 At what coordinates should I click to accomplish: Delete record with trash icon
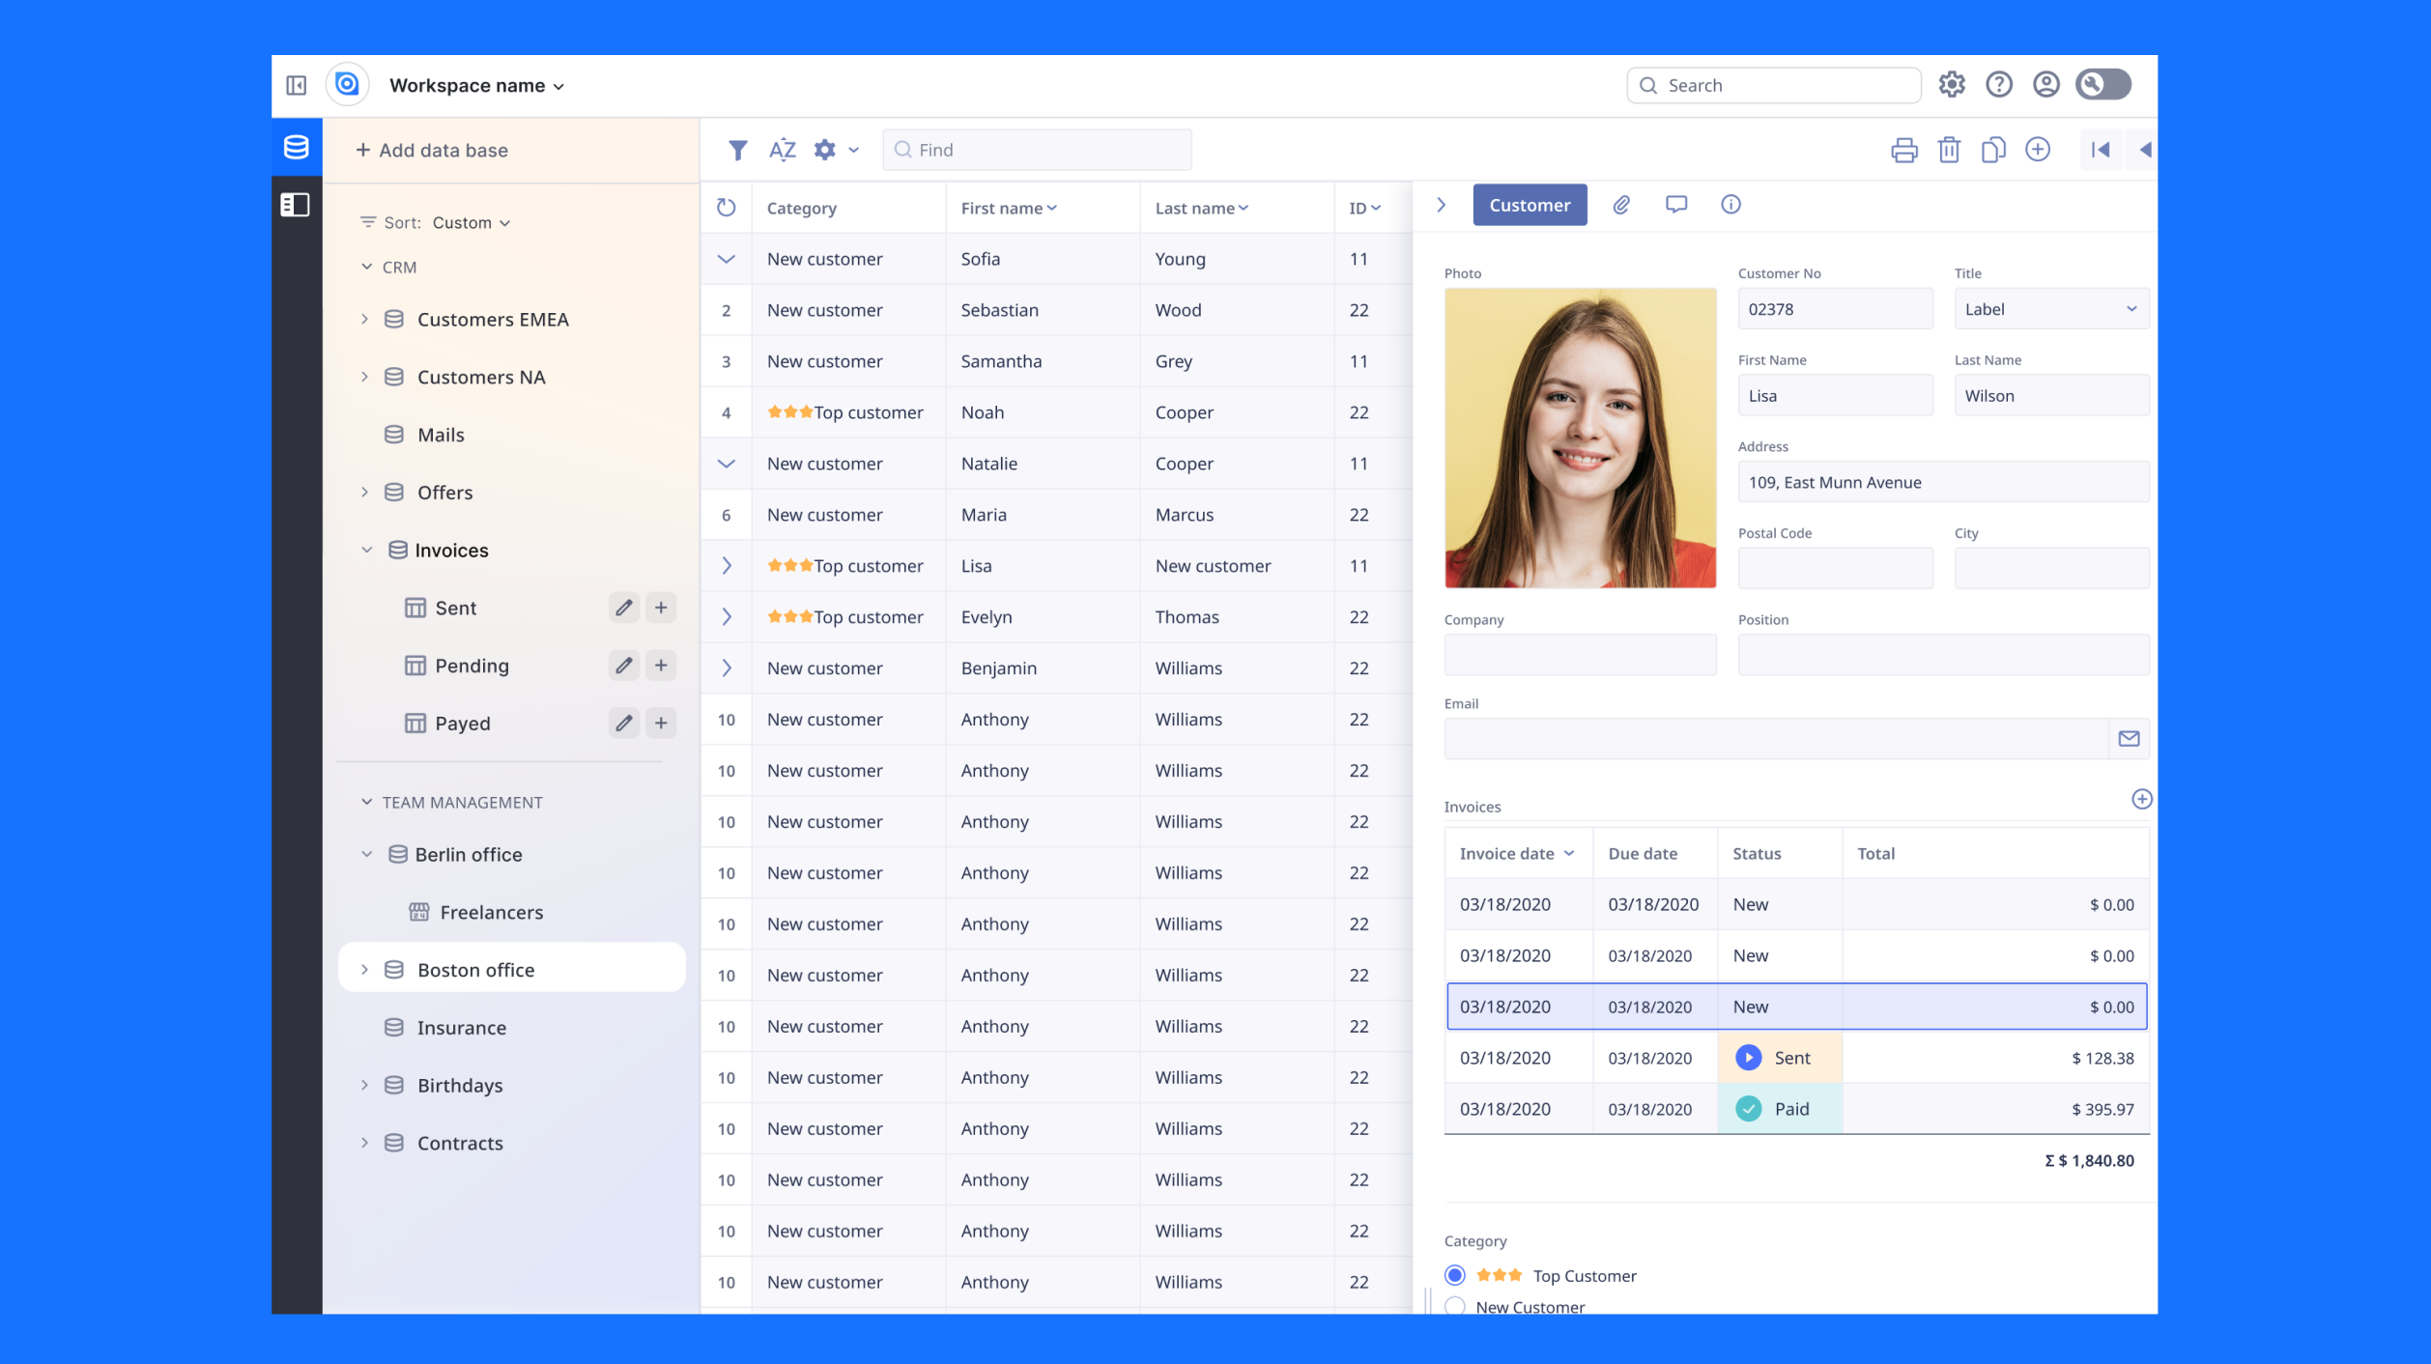tap(1949, 150)
